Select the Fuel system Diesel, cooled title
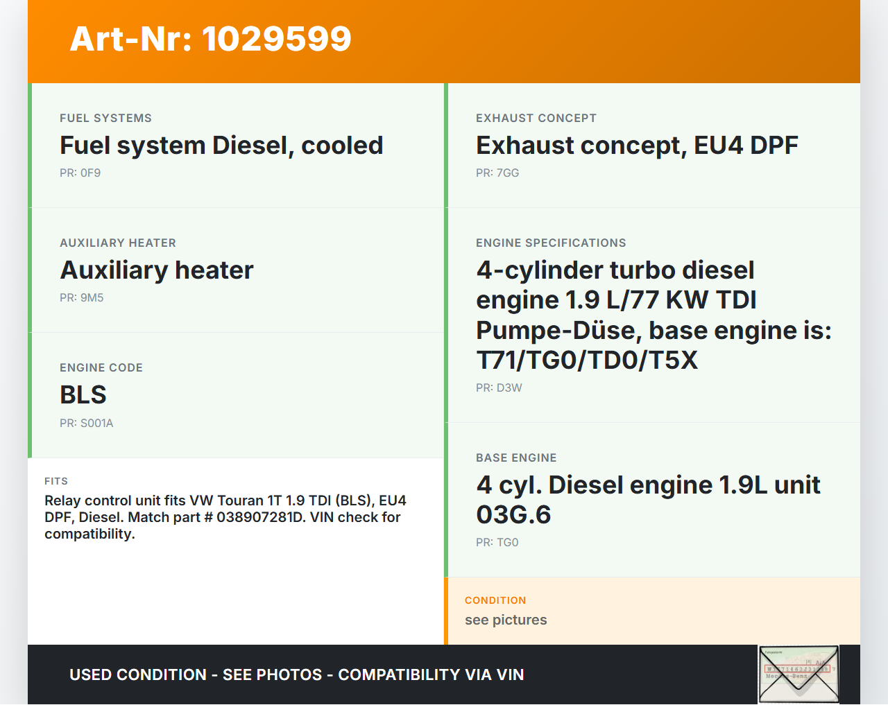This screenshot has height=705, width=888. (221, 146)
